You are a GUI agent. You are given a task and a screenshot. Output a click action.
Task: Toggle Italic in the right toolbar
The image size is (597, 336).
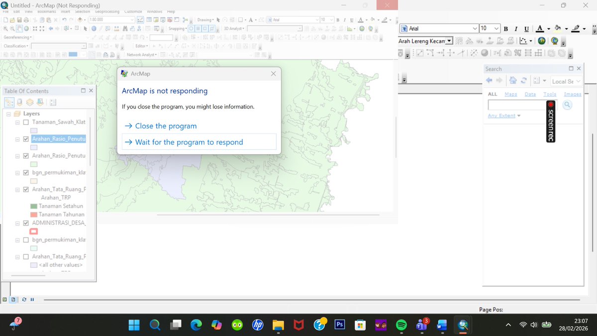[515, 29]
